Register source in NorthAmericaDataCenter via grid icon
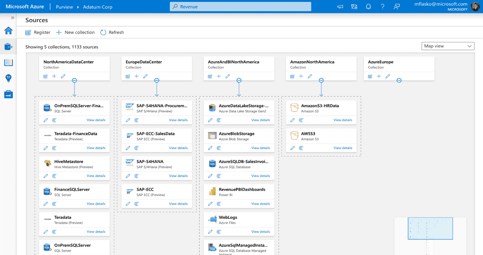 pos(46,76)
